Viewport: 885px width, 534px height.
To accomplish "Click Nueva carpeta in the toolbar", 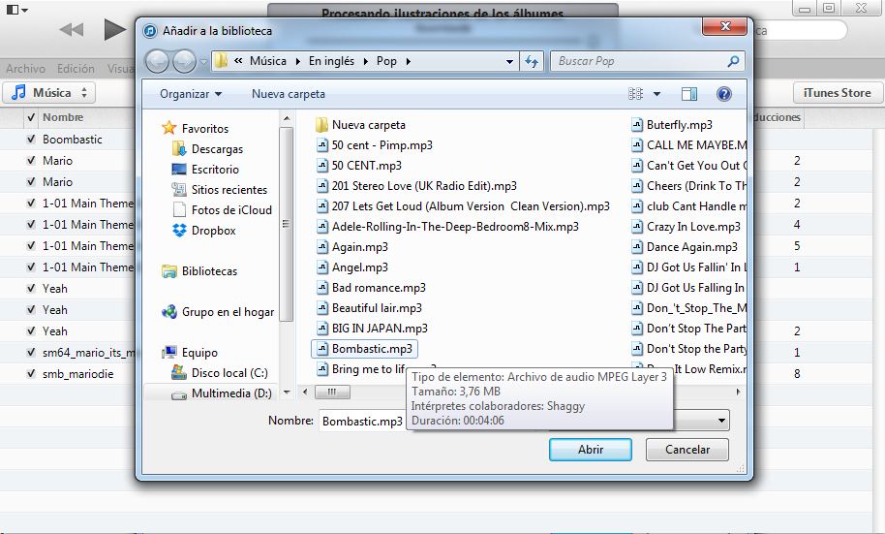I will coord(288,94).
